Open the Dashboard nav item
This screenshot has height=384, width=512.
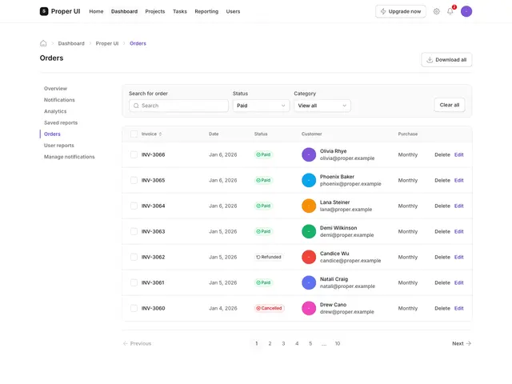pyautogui.click(x=125, y=11)
